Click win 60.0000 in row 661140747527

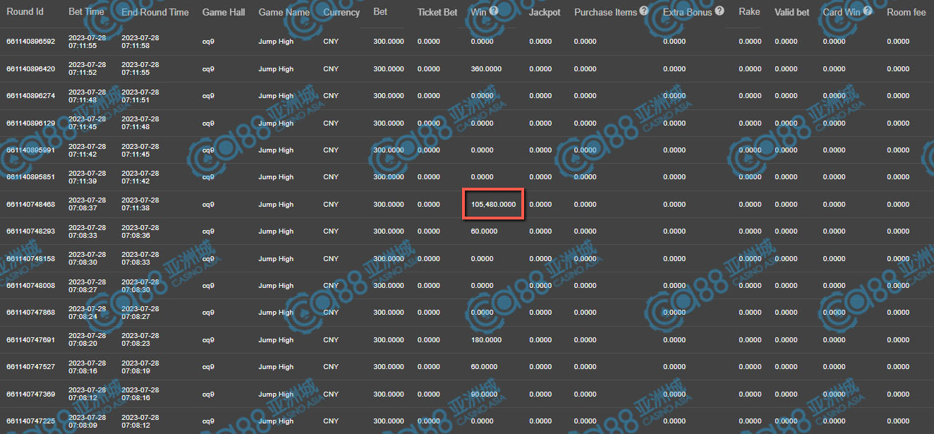484,367
